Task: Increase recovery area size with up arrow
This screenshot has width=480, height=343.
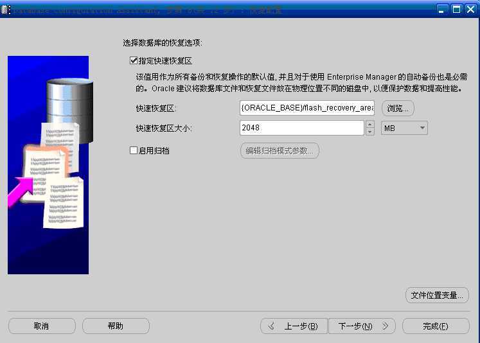Action: tap(369, 124)
